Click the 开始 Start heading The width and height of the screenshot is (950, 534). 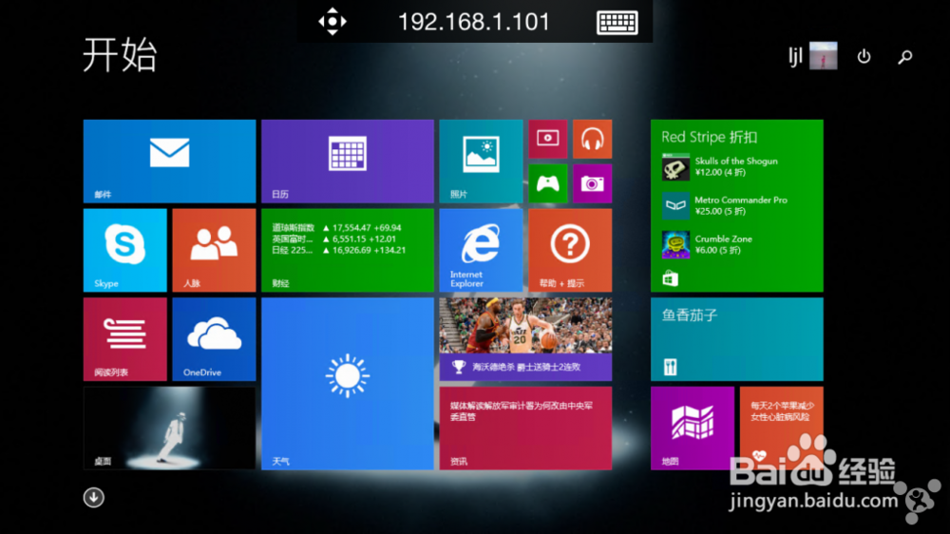(120, 54)
